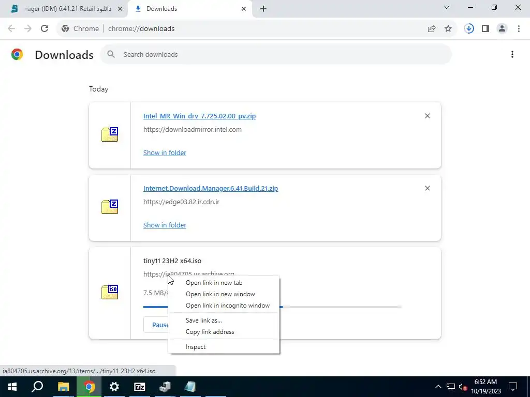Toggle the Chrome side panel icon
The image size is (530, 397).
485,29
